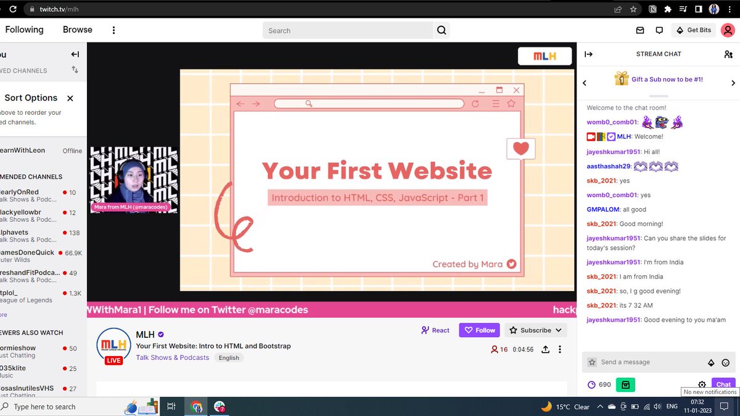Click the GMPALOM username in chat

pyautogui.click(x=603, y=210)
